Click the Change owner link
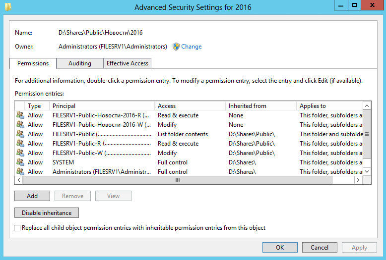 click(x=191, y=47)
